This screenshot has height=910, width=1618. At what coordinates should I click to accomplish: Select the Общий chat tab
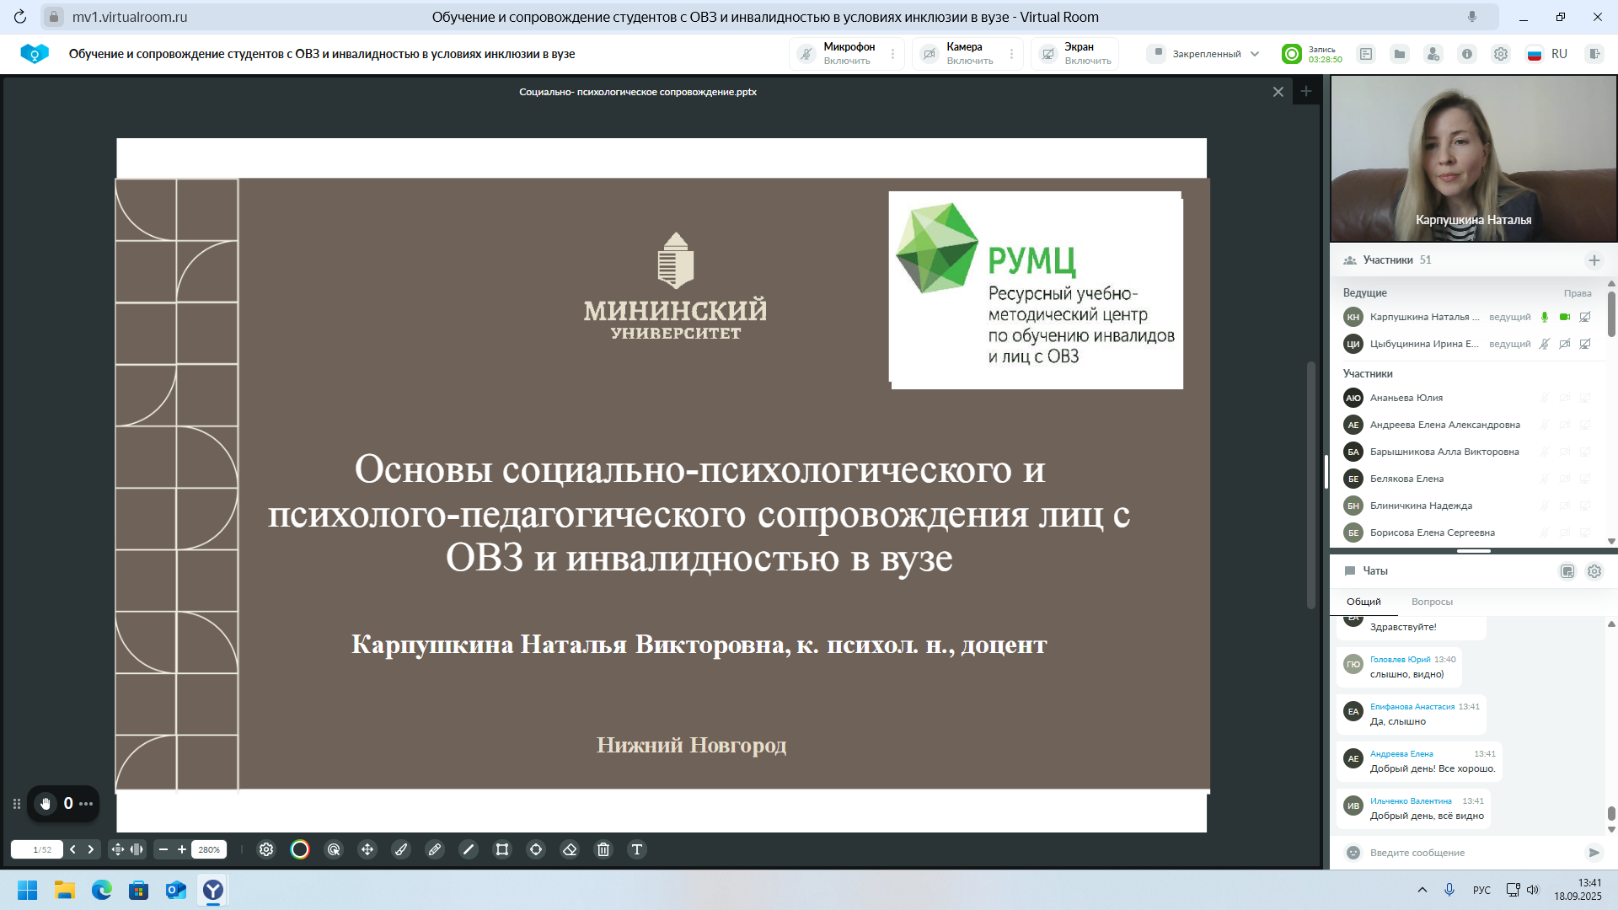click(x=1364, y=602)
